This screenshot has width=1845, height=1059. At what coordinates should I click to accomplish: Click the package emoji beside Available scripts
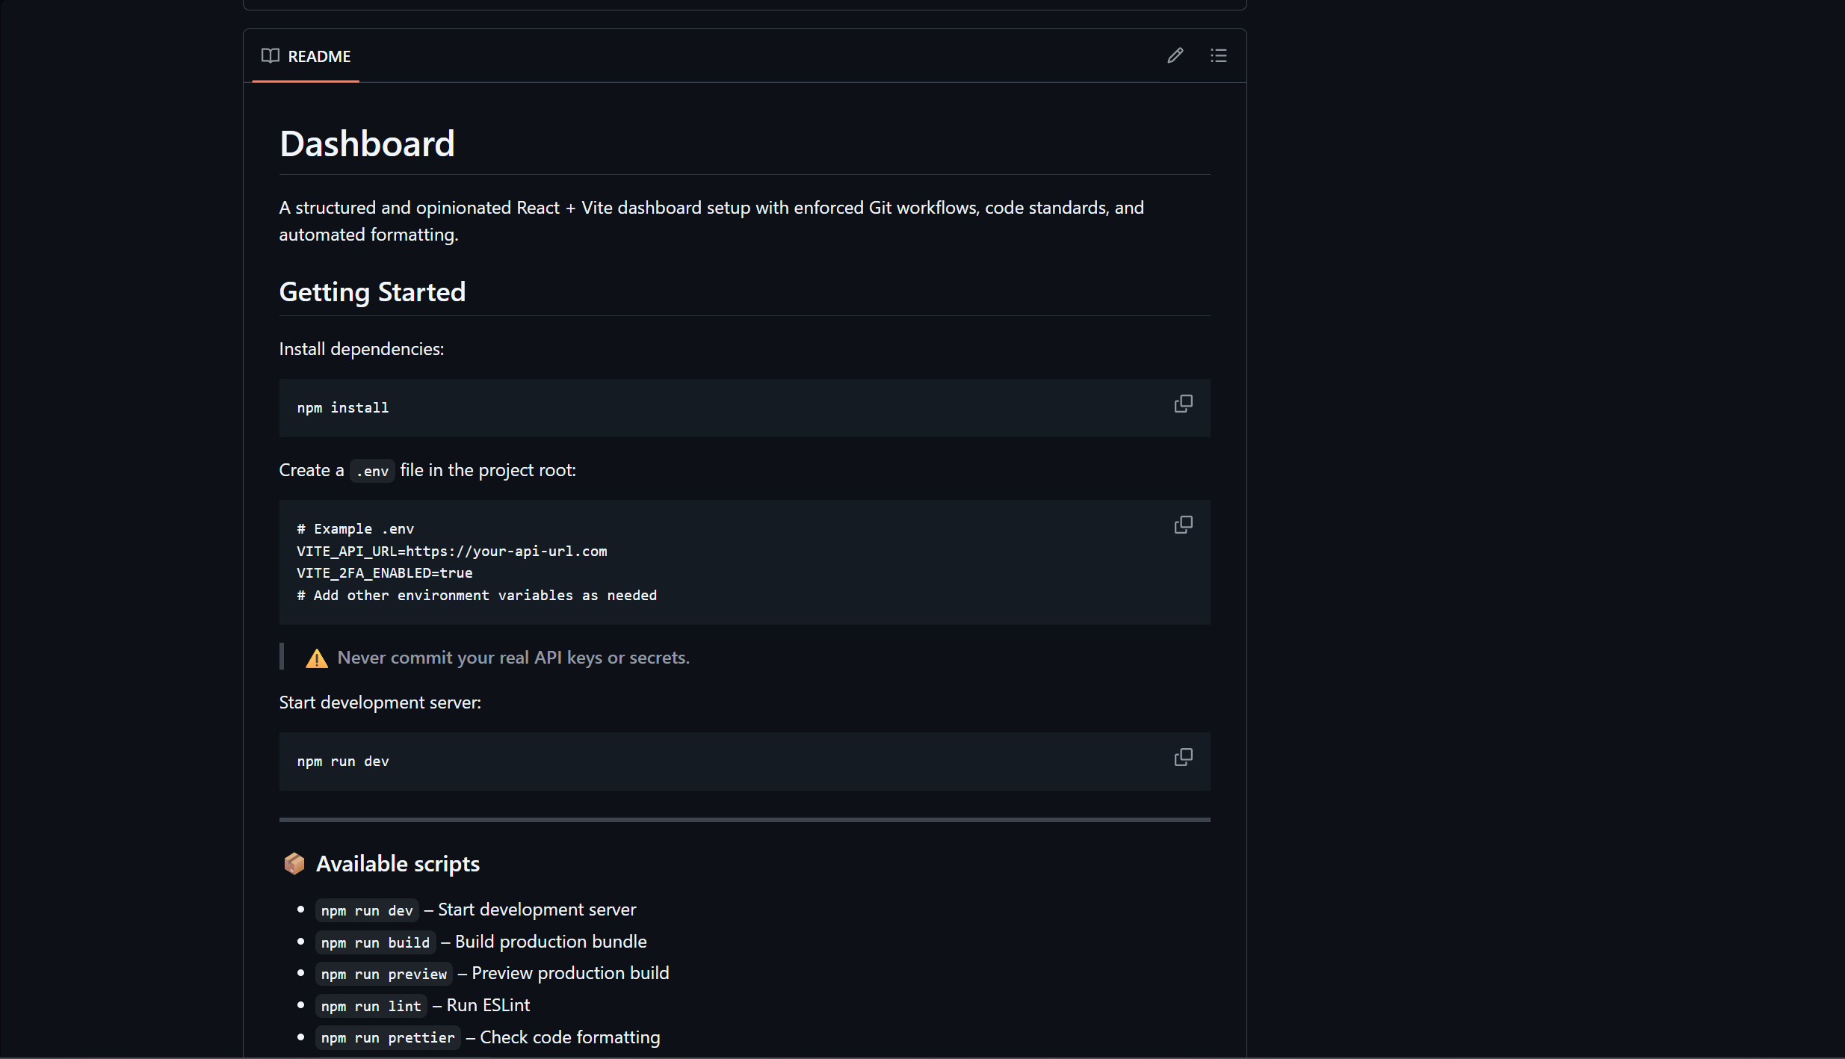coord(294,864)
